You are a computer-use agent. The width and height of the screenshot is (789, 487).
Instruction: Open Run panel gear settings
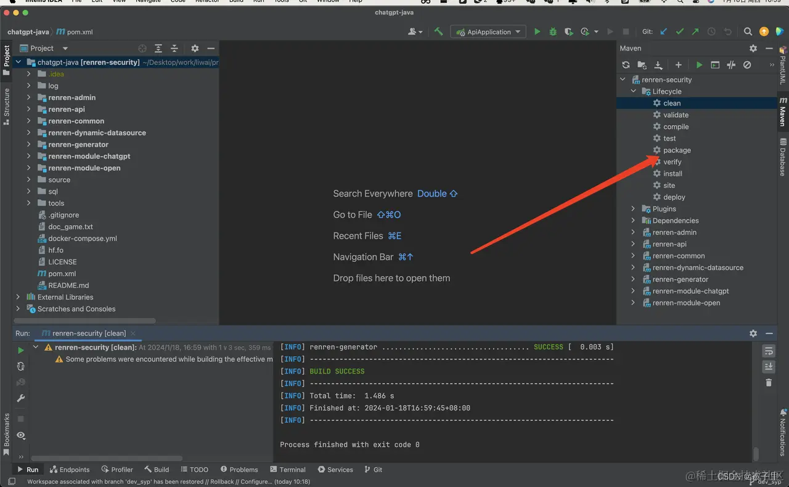click(753, 333)
